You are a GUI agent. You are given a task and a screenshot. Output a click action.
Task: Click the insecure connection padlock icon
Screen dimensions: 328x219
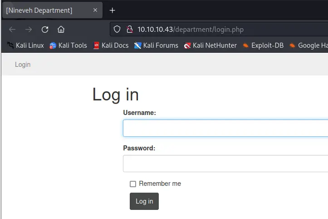(129, 30)
